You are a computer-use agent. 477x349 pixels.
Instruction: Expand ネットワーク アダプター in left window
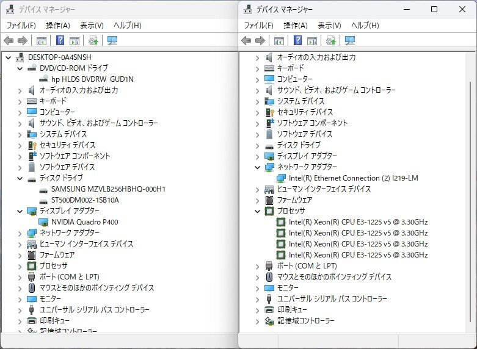click(x=20, y=234)
